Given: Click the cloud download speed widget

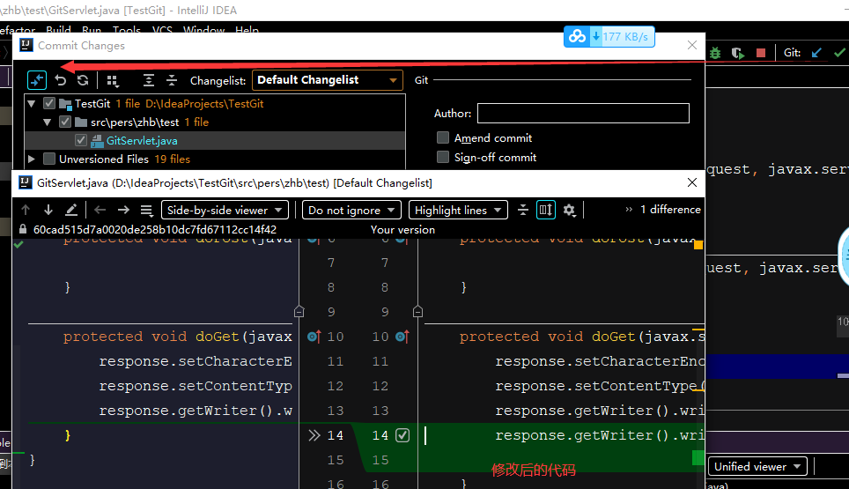Looking at the screenshot, I should tap(609, 37).
